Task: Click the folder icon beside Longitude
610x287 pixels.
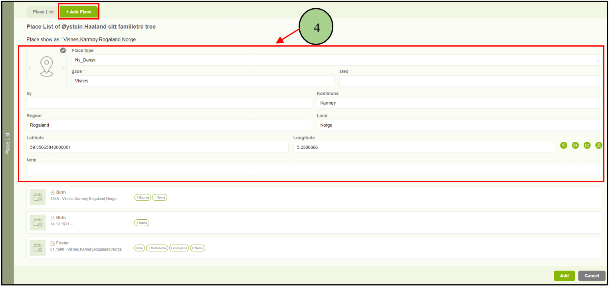Action: click(587, 146)
